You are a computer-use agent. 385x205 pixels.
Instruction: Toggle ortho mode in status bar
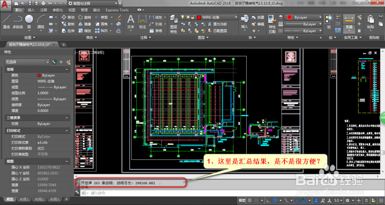[x=268, y=200]
